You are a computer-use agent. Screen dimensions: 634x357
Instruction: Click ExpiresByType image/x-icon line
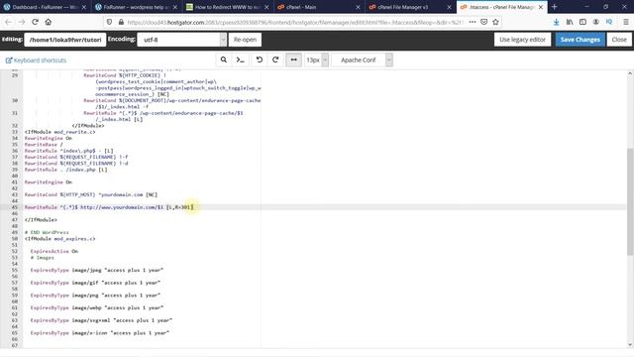click(99, 333)
